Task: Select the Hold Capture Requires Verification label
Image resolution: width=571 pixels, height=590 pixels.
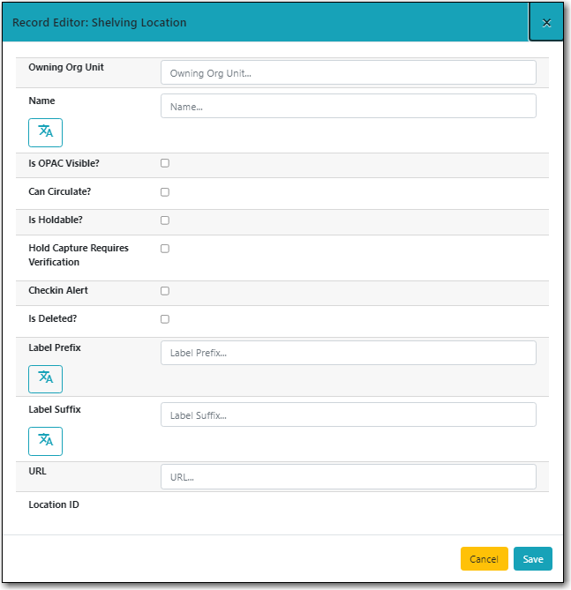Action: [79, 255]
